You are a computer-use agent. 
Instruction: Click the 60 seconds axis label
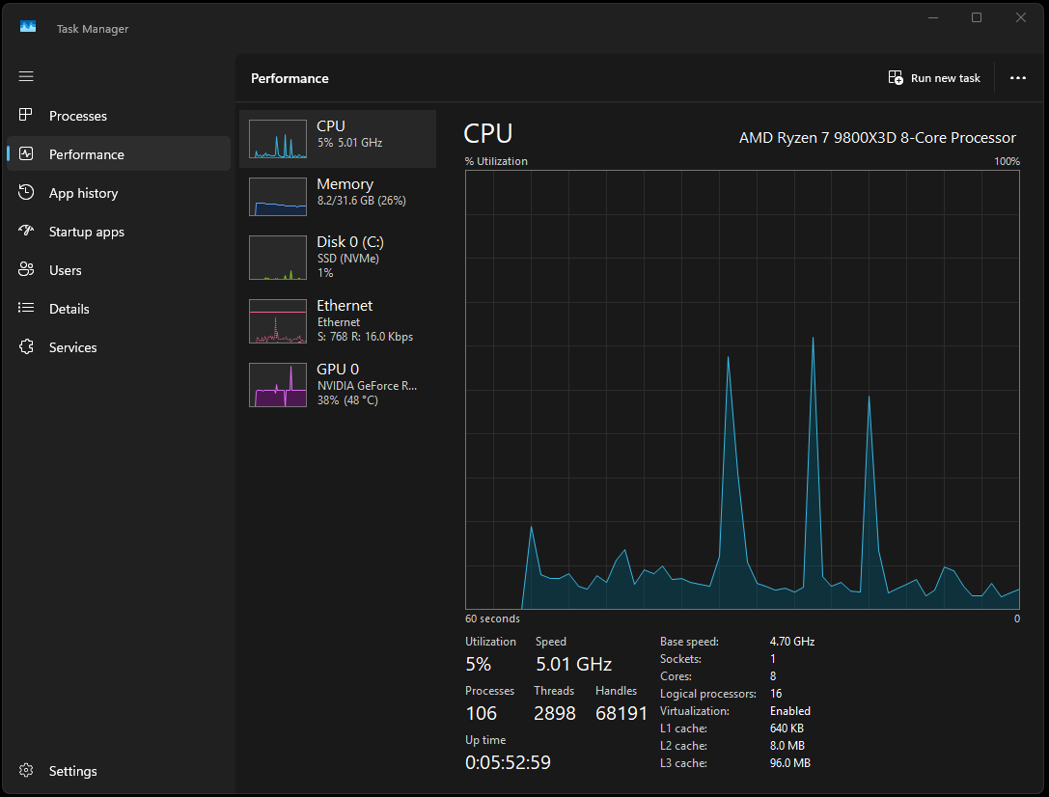492,618
